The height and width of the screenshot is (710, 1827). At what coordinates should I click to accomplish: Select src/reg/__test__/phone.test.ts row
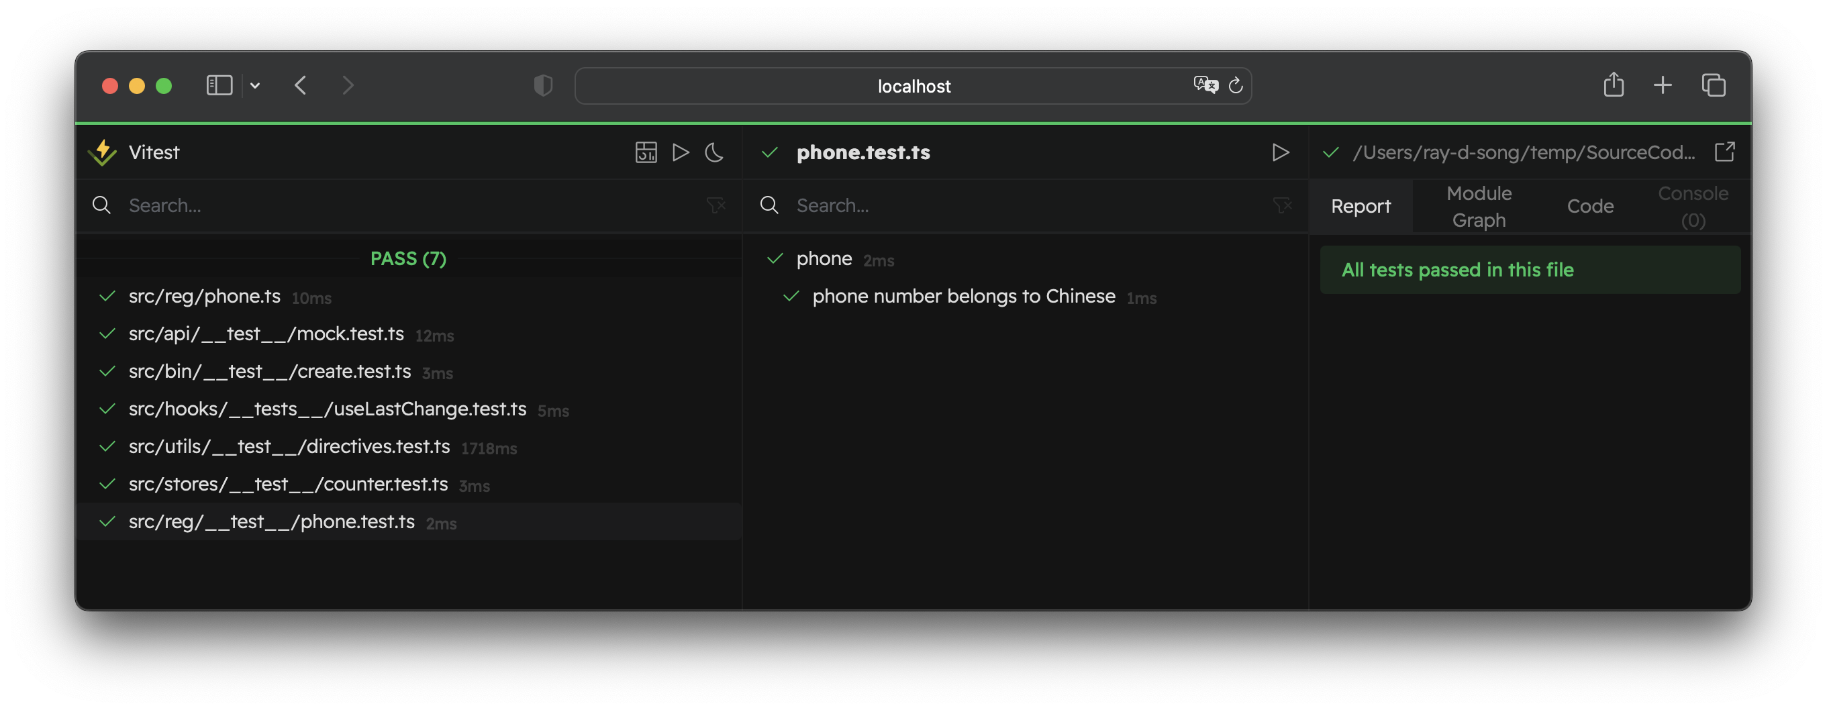point(409,522)
